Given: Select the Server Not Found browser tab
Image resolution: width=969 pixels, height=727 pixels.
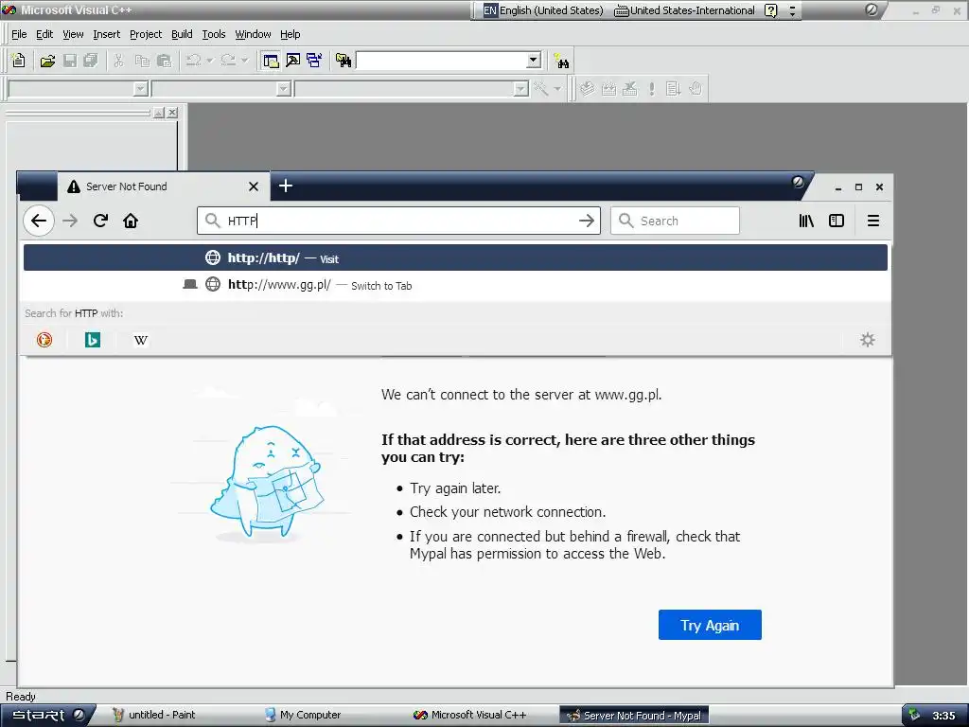Looking at the screenshot, I should (x=164, y=186).
